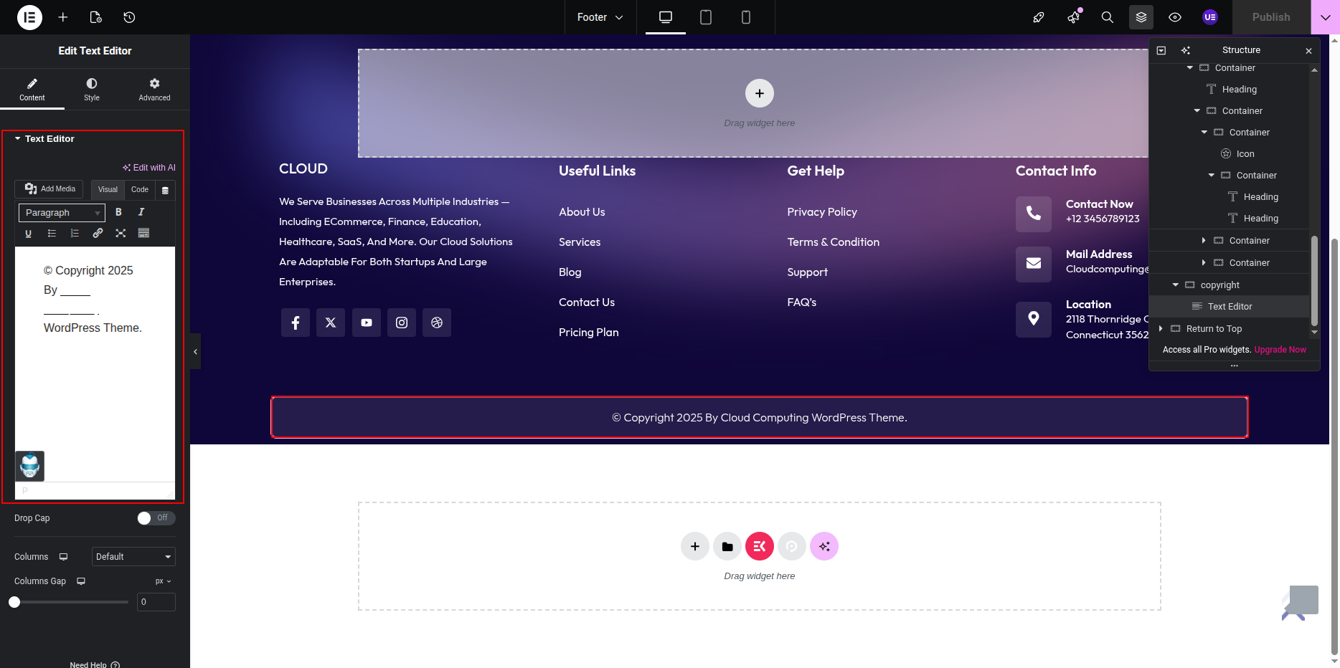Open document settings icon in top bar
The width and height of the screenshot is (1340, 668).
click(96, 17)
